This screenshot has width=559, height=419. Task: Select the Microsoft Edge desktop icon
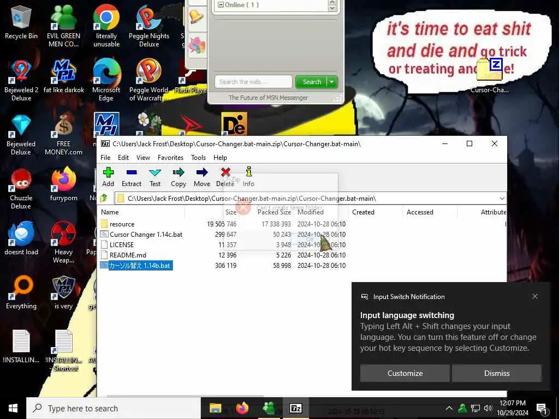click(x=106, y=81)
